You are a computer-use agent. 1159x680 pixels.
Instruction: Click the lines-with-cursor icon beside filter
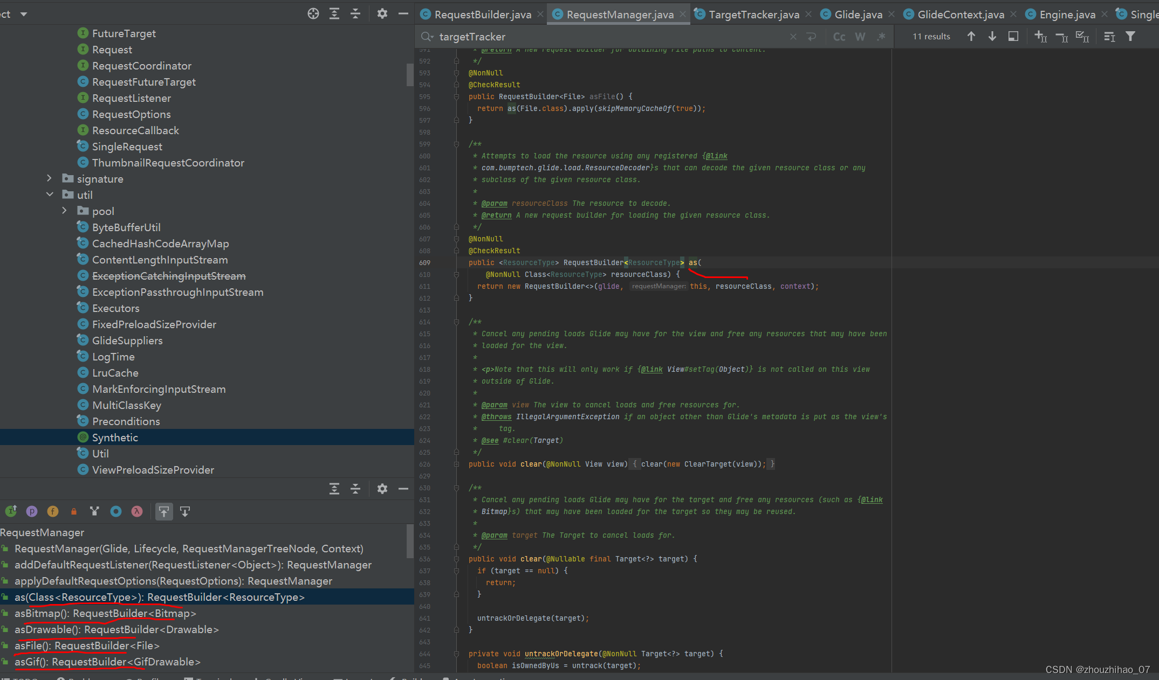(x=1109, y=37)
